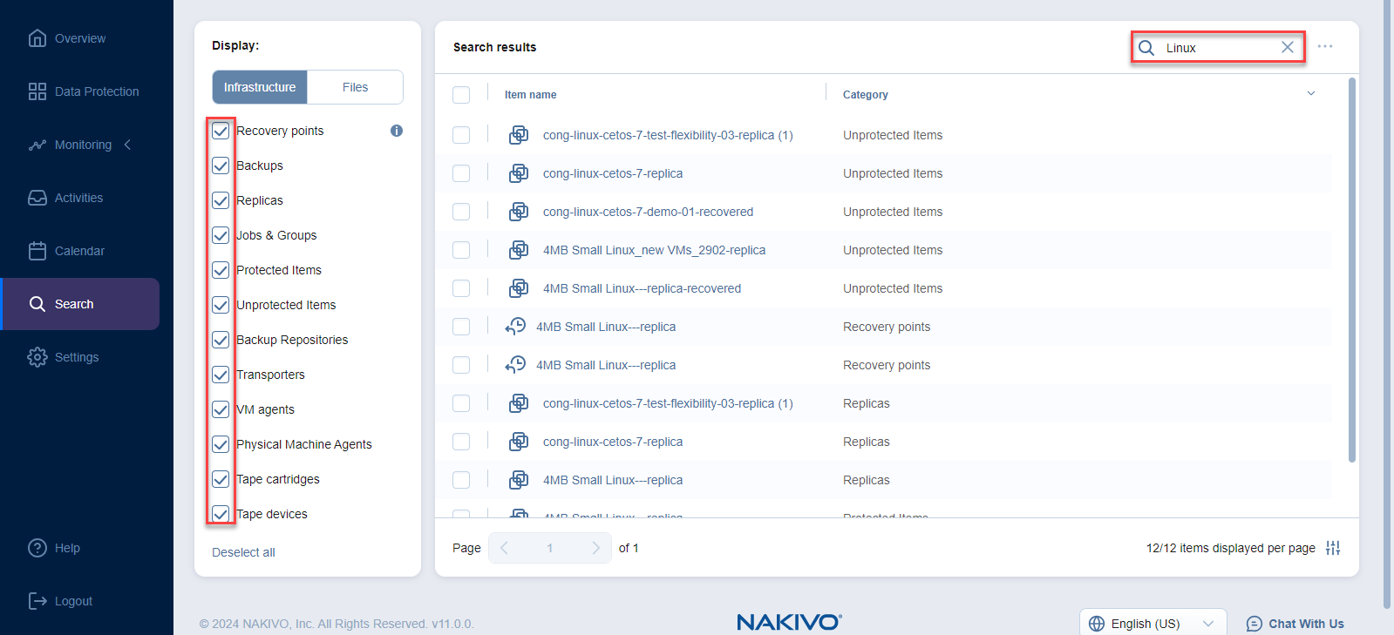This screenshot has width=1394, height=635.
Task: Toggle the Transporters filter checkbox
Action: pyautogui.click(x=221, y=375)
